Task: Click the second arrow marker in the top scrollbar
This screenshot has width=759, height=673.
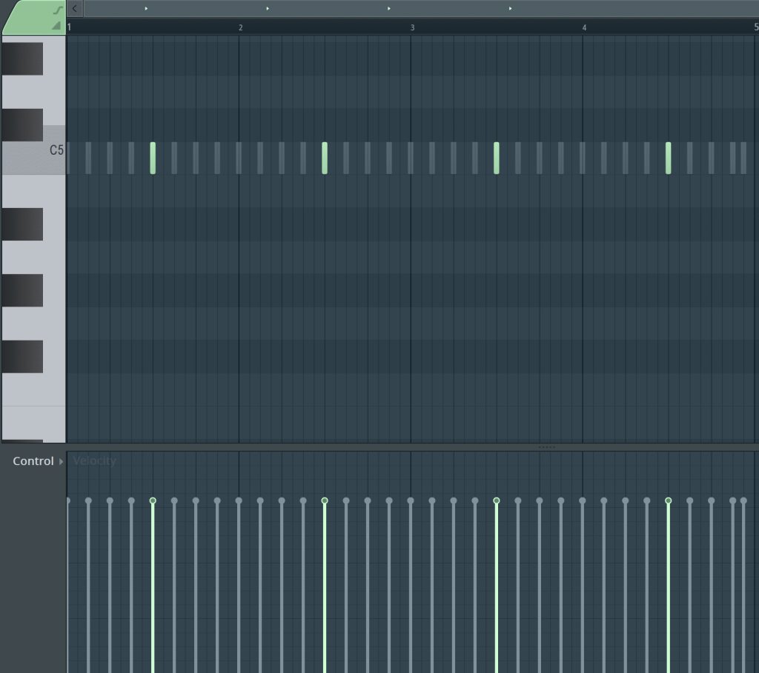Action: pos(267,8)
